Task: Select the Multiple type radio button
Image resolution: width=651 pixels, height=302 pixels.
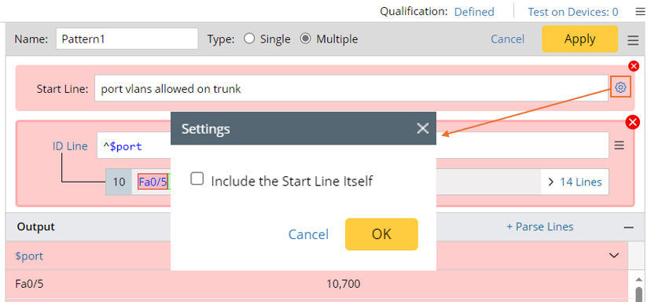Action: 305,39
